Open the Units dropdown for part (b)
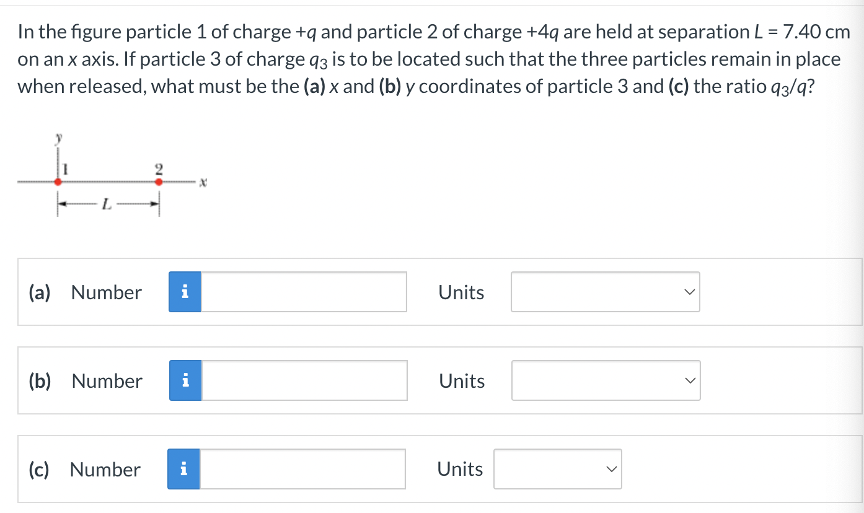The height and width of the screenshot is (513, 864). [604, 380]
